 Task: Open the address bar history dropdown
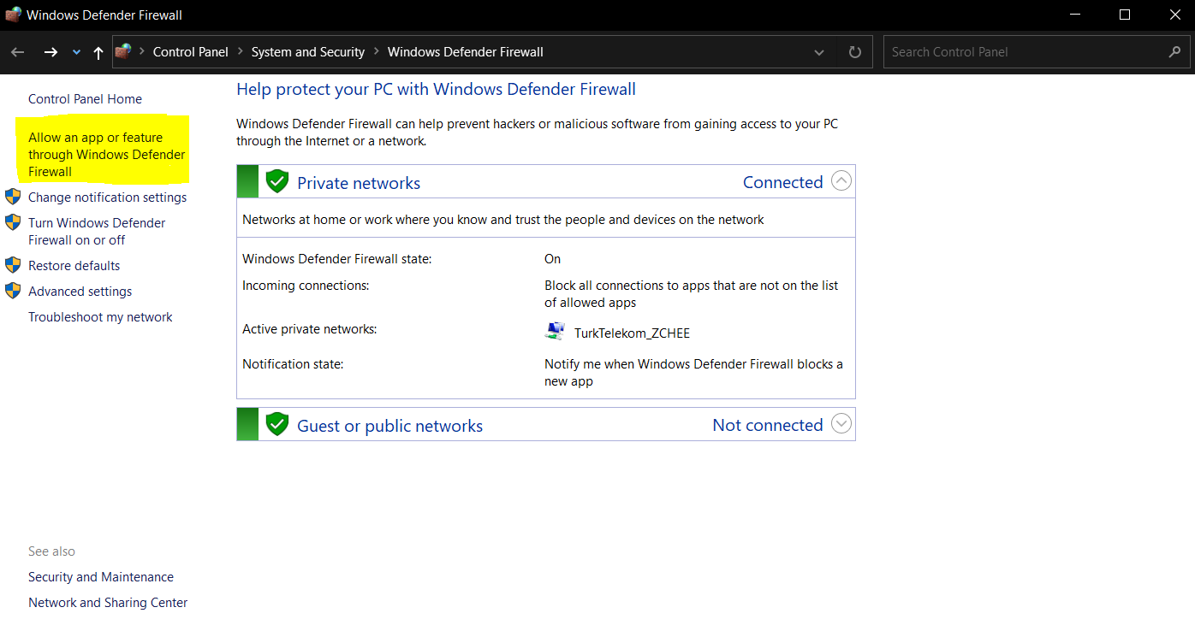[819, 52]
